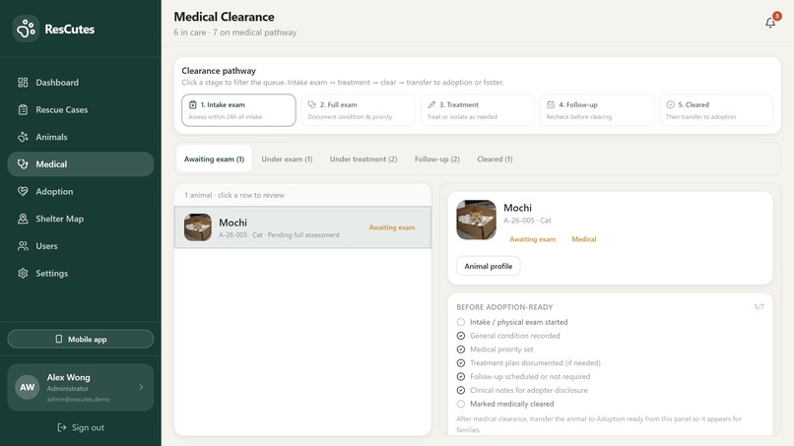Click the Dashboard grid icon in sidebar
This screenshot has height=446, width=794.
[23, 83]
